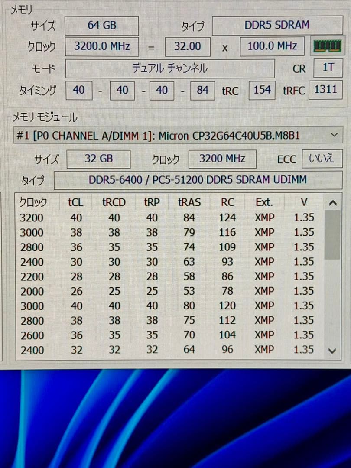Click the CR value 1T field

click(328, 68)
